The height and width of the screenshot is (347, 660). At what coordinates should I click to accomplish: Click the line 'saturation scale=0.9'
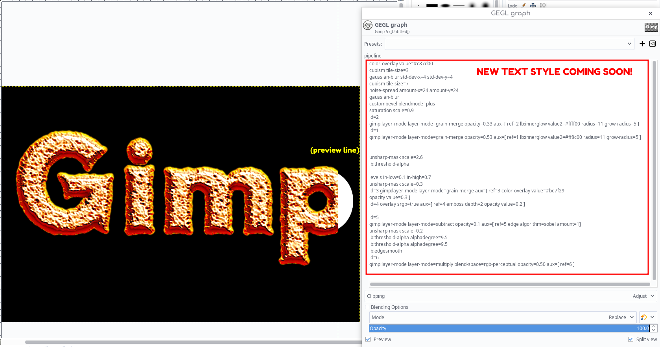point(391,111)
